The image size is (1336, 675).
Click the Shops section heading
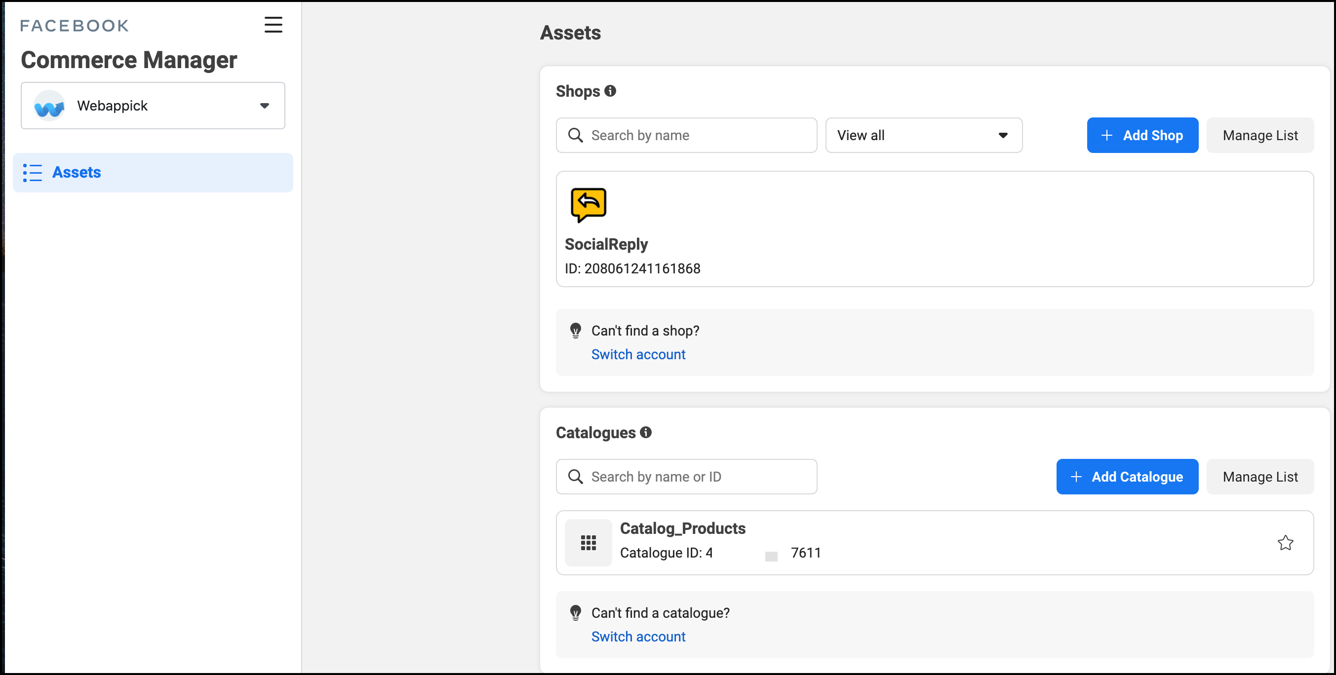click(578, 91)
